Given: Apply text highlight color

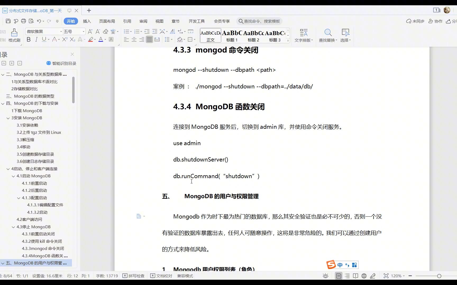Looking at the screenshot, I should 91,40.
